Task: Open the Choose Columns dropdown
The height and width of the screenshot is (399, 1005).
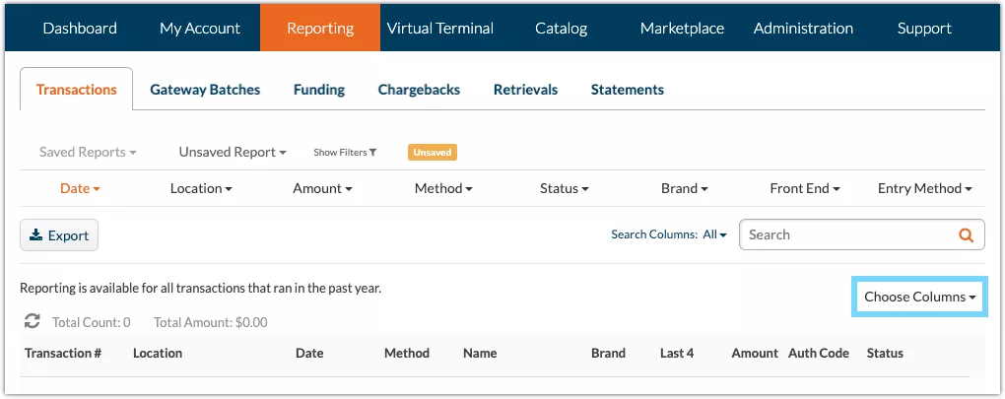Action: tap(919, 297)
